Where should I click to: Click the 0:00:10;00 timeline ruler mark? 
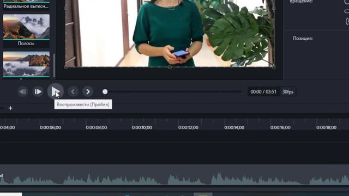[142, 127]
